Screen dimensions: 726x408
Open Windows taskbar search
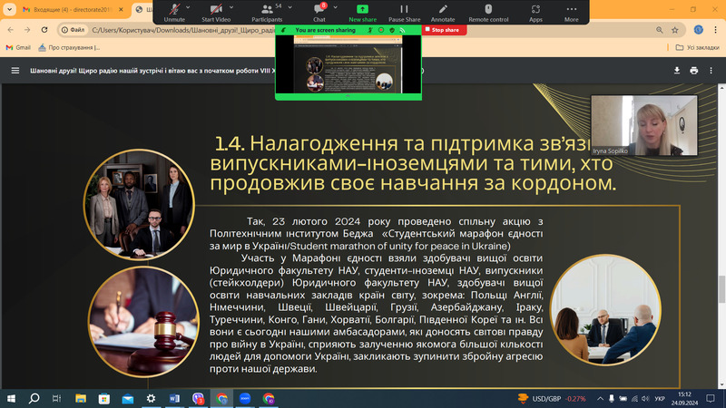coord(34,397)
